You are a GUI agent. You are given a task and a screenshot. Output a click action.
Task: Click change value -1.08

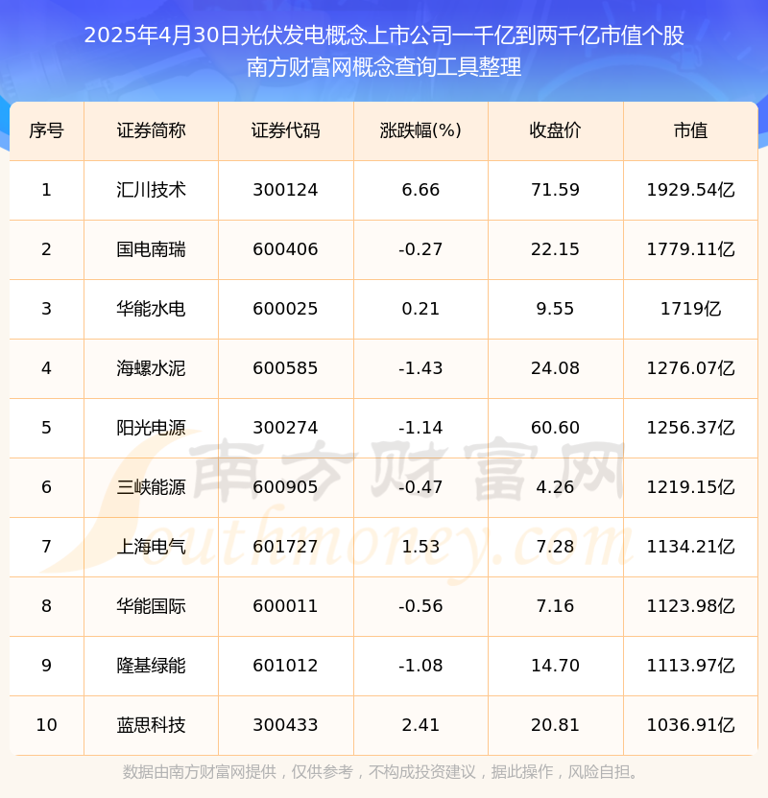point(420,666)
